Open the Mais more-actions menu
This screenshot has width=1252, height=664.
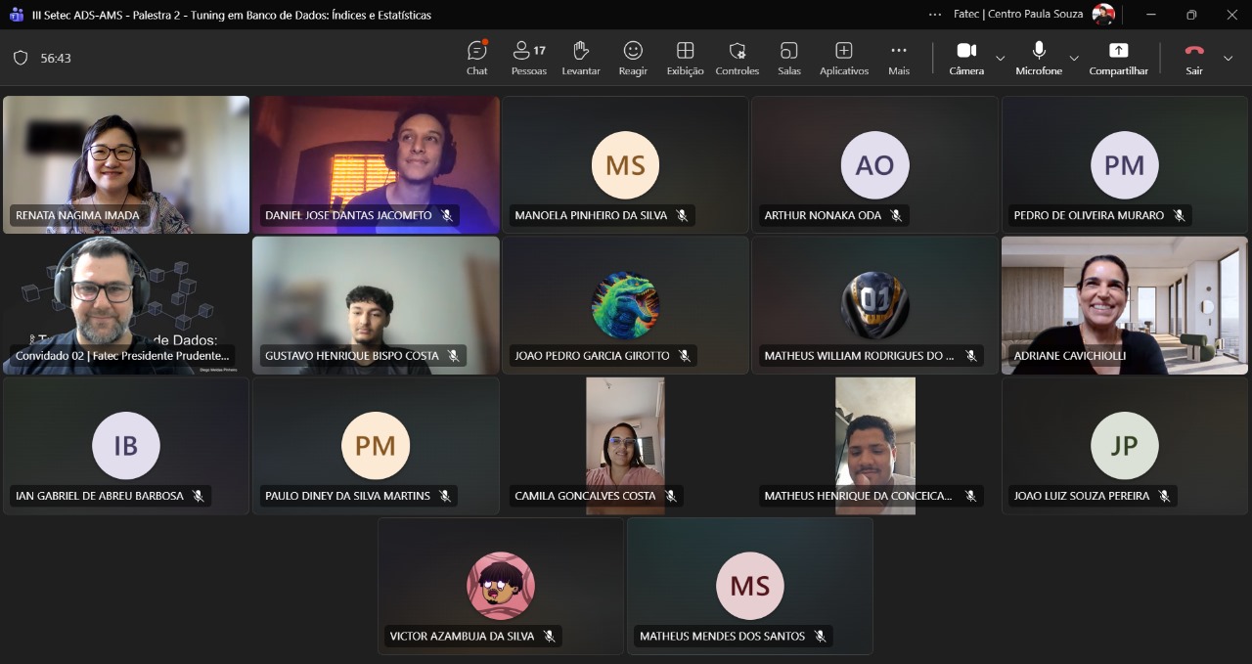coord(898,58)
